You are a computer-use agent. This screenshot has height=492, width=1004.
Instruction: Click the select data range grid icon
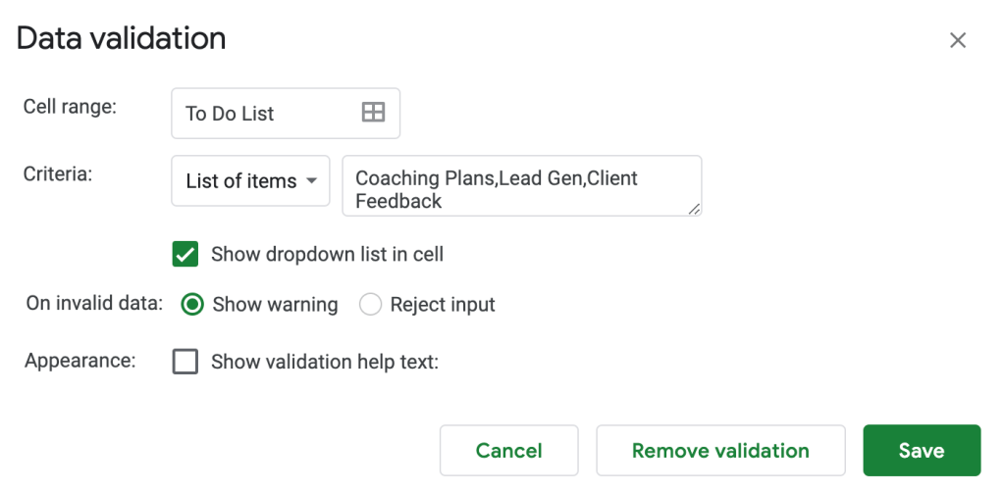tap(373, 113)
